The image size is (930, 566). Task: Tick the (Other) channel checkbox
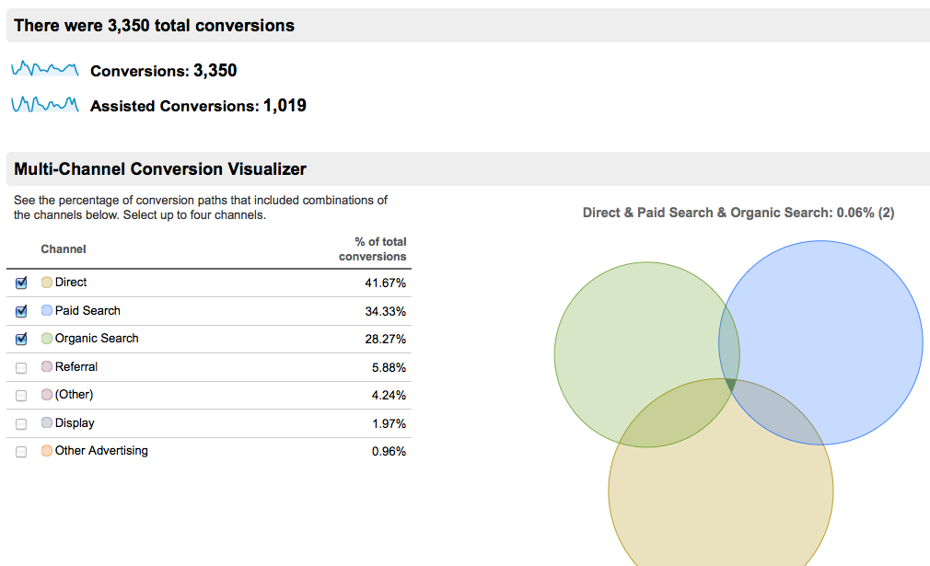pos(21,396)
